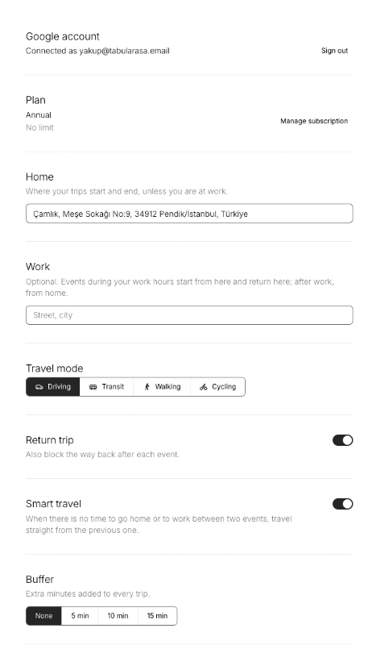Switch travel mode to Cycling label

click(x=224, y=387)
